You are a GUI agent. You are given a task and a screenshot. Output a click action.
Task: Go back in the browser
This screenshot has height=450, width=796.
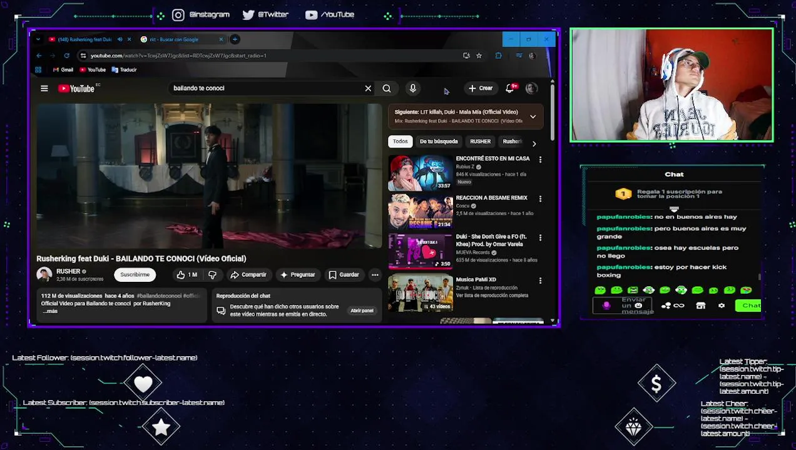pyautogui.click(x=39, y=56)
